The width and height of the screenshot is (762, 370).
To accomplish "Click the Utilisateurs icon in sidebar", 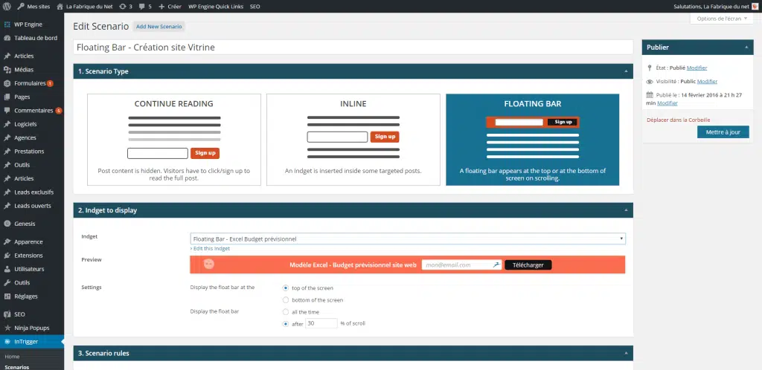I will click(7, 268).
